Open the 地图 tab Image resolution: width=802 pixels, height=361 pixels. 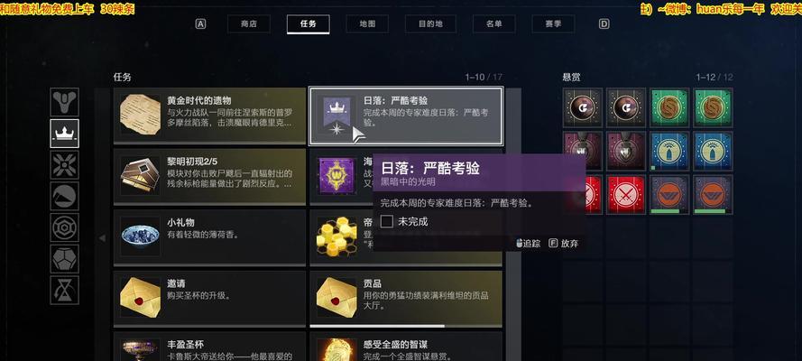click(x=367, y=24)
